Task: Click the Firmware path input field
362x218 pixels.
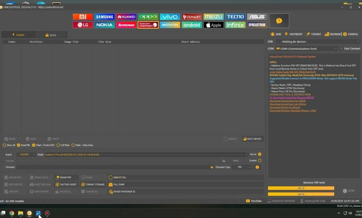Action: point(112,167)
